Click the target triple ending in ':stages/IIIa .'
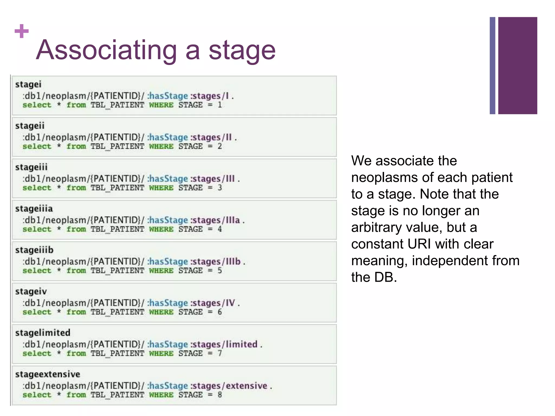The width and height of the screenshot is (555, 416). pos(134,220)
